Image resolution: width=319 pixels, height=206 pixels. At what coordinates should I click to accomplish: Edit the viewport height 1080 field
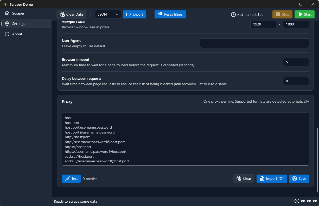(296, 24)
